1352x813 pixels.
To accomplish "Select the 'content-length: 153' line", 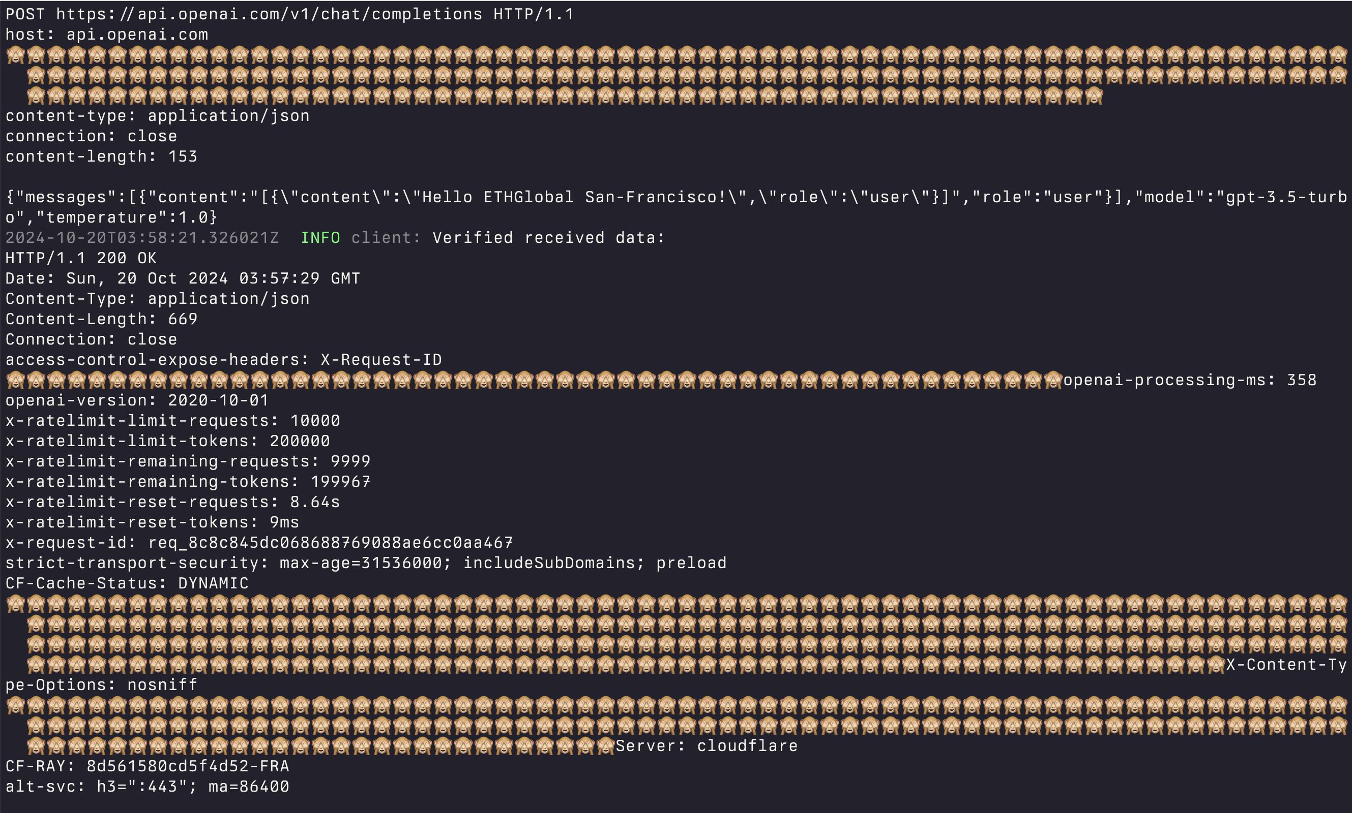I will coord(101,156).
